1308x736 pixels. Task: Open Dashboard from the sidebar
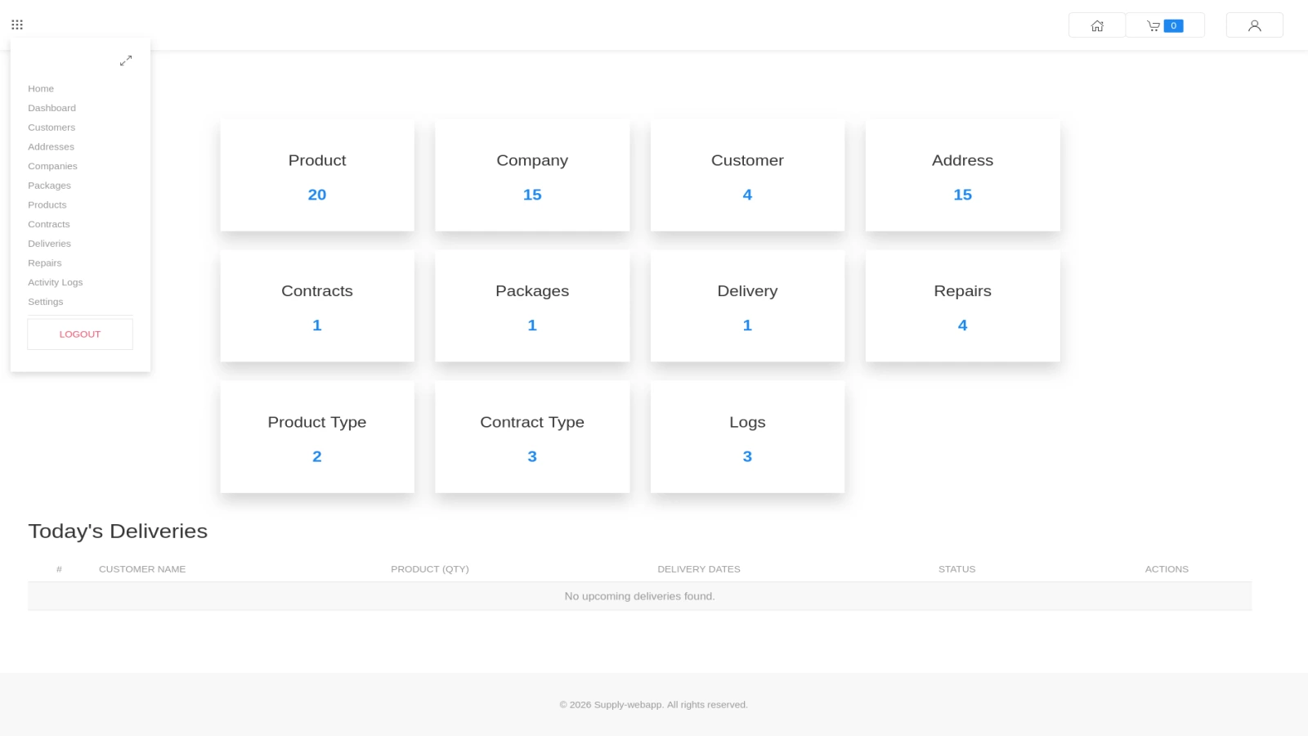(52, 108)
